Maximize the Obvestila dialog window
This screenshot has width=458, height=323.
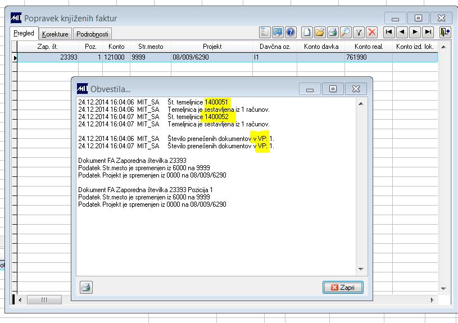point(333,89)
